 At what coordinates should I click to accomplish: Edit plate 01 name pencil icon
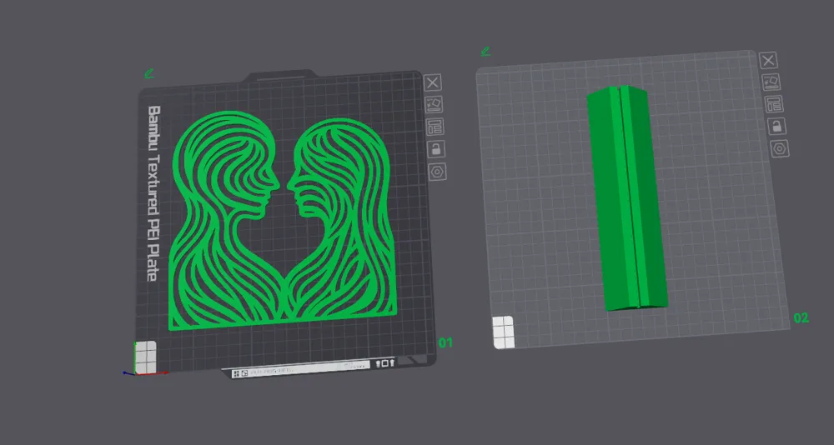149,72
